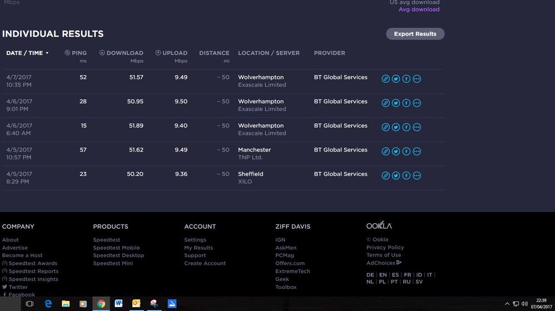This screenshot has width=555, height=311.
Task: Open Speedtest Mobile product link
Action: [116, 248]
